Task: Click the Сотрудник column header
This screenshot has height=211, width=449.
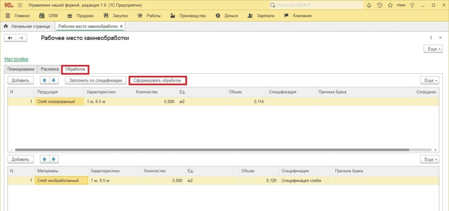Action: [426, 92]
